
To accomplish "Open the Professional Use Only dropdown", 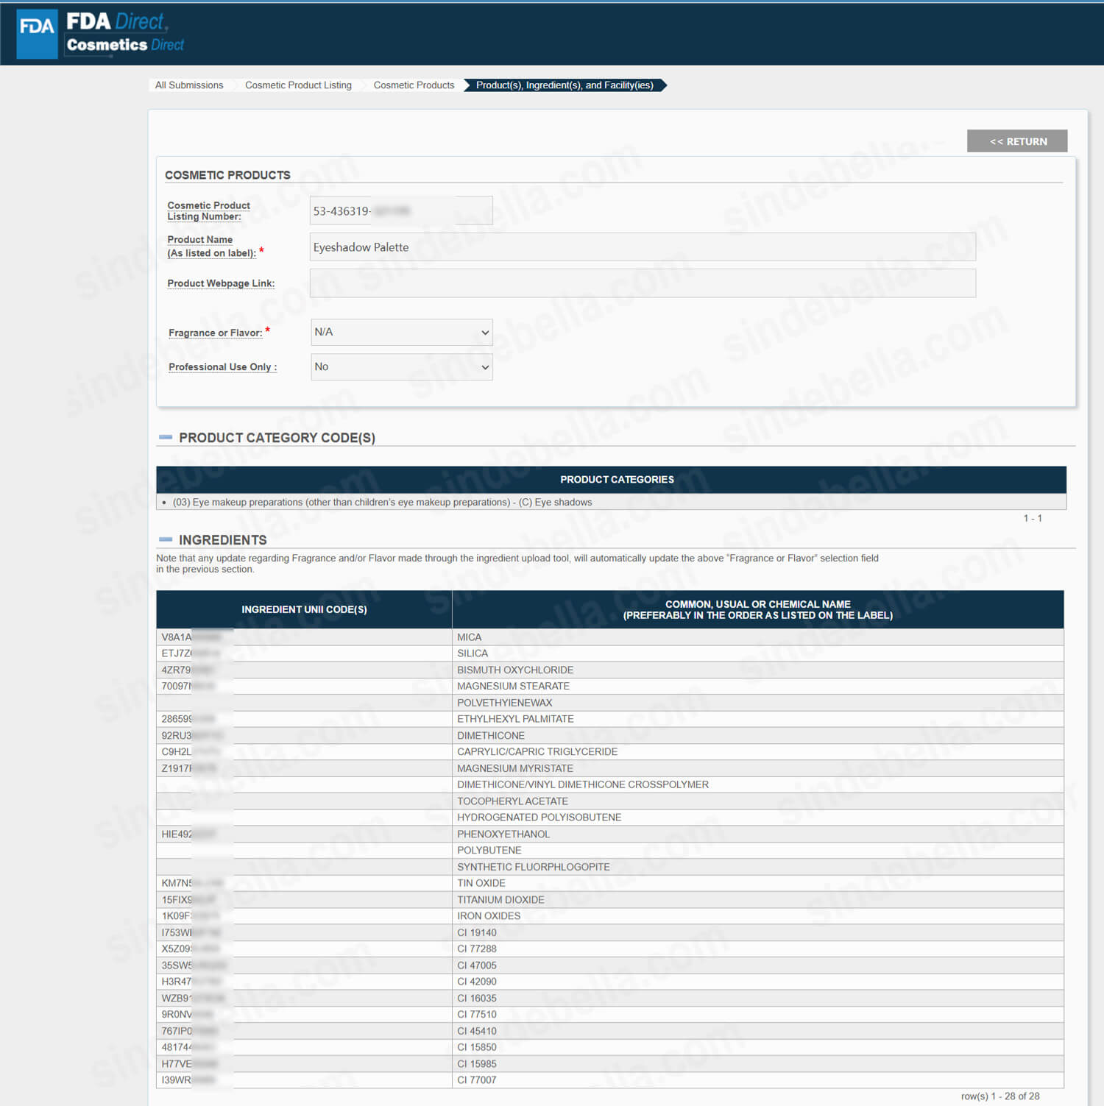I will (401, 367).
